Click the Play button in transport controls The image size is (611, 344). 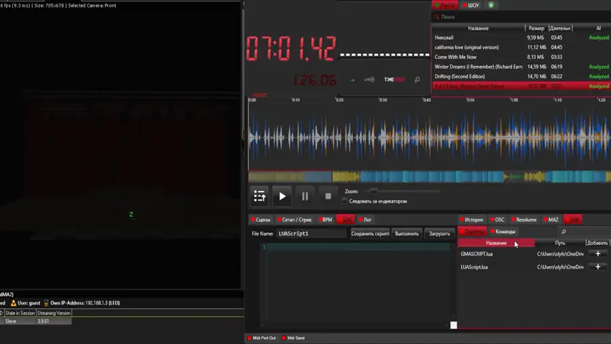click(x=282, y=196)
